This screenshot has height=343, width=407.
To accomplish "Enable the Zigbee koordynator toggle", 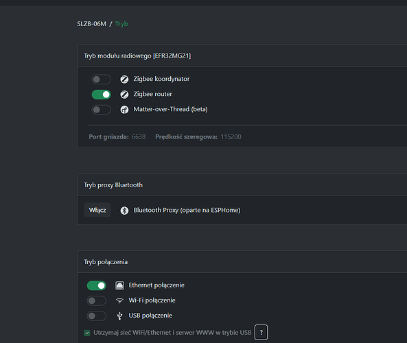I will 101,79.
